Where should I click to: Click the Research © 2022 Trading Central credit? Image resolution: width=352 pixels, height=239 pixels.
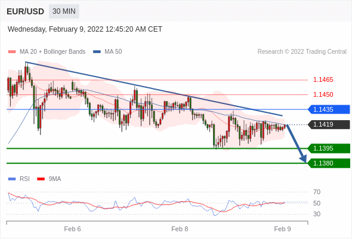pyautogui.click(x=302, y=52)
